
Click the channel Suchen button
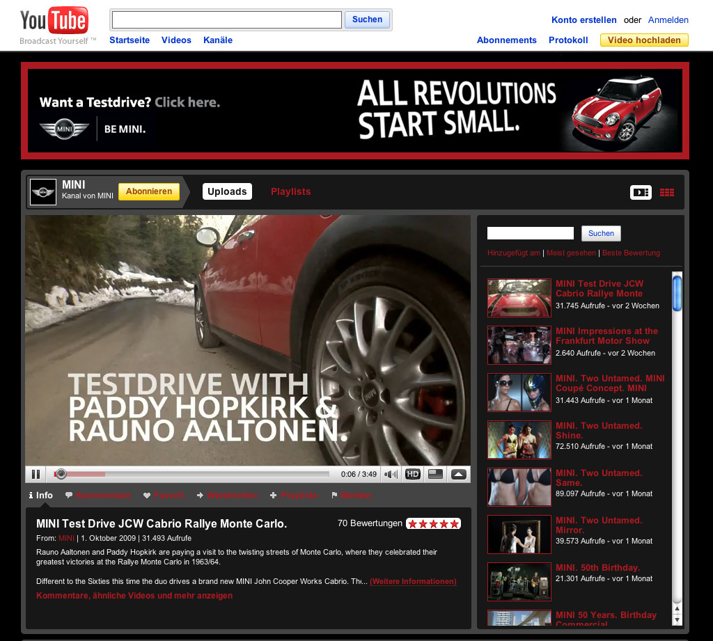[601, 233]
